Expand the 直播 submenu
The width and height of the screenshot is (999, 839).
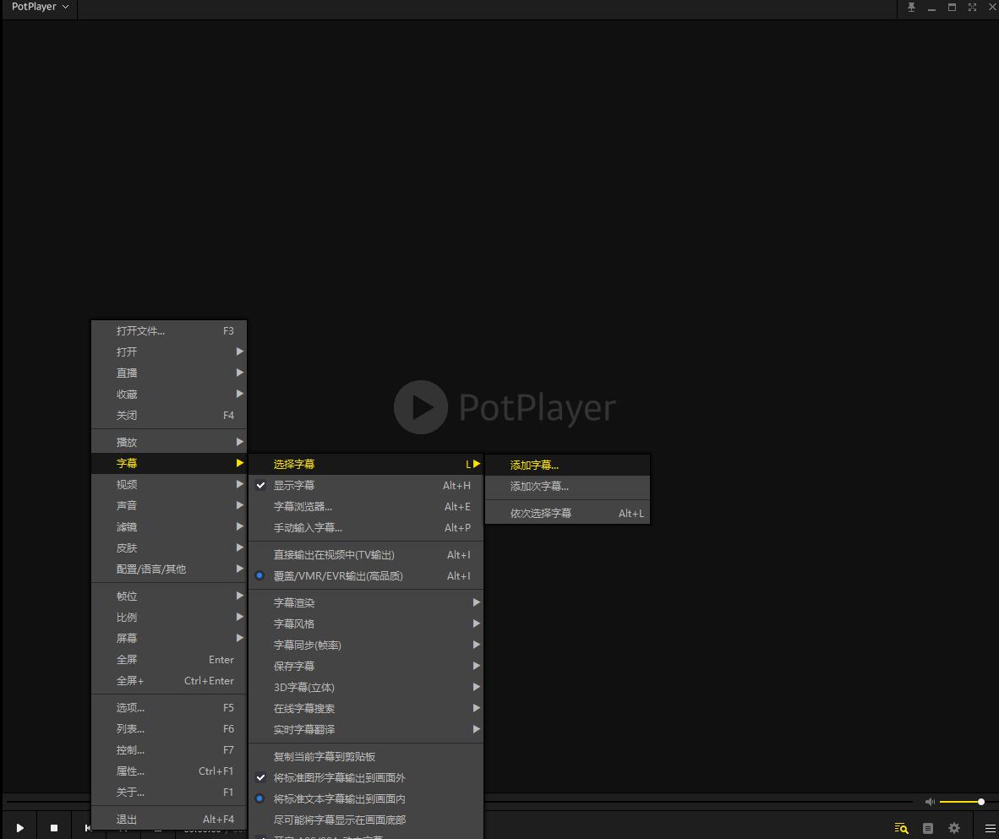(169, 373)
